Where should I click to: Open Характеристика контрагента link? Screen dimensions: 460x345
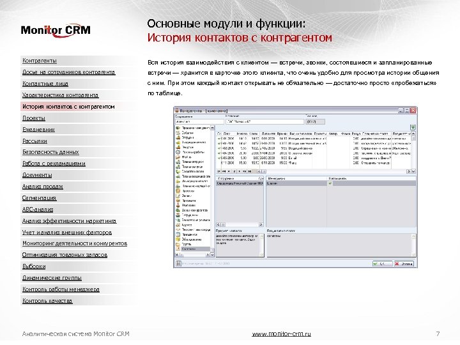coord(61,95)
